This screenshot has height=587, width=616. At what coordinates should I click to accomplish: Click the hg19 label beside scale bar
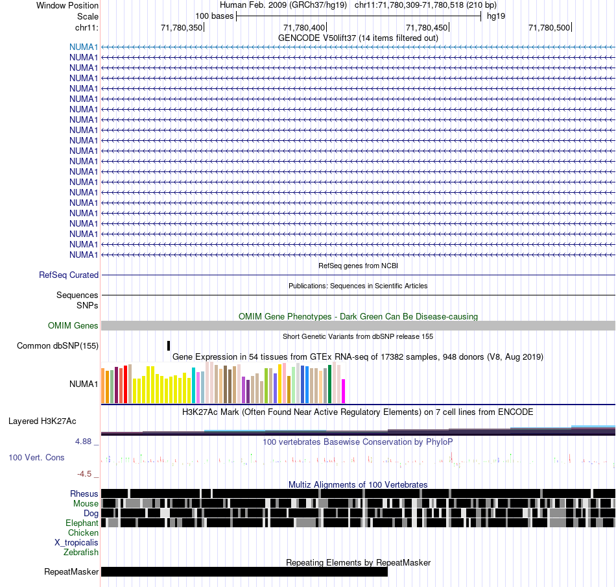click(496, 16)
